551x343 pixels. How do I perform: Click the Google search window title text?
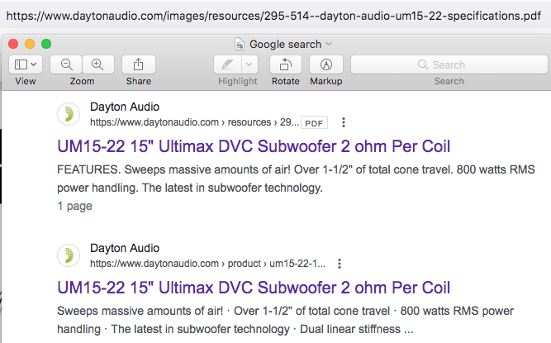(x=285, y=45)
